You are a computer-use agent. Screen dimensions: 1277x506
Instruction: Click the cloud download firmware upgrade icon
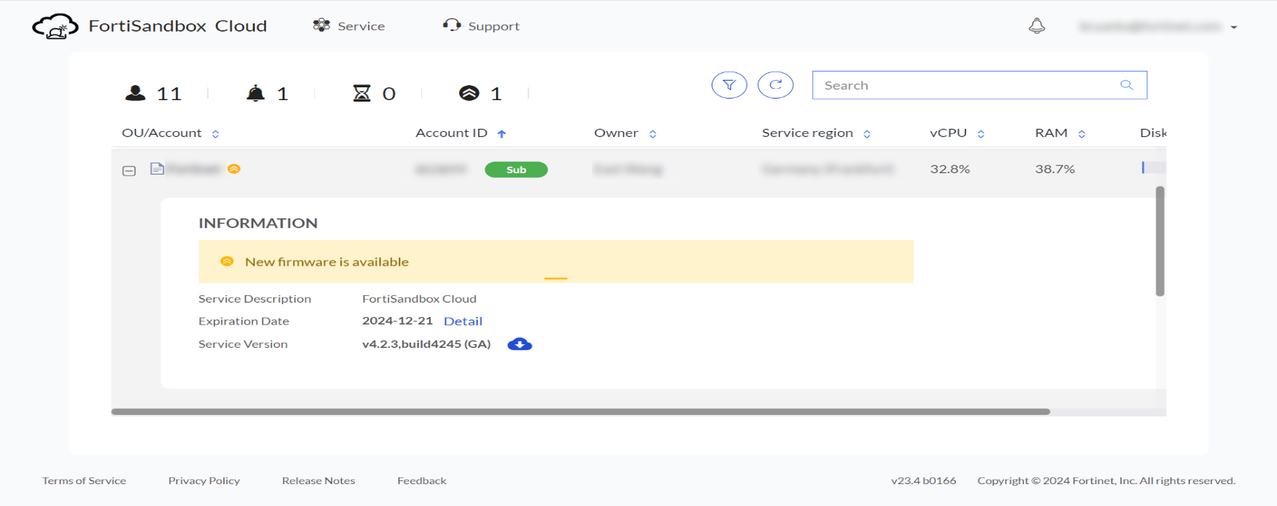point(519,344)
